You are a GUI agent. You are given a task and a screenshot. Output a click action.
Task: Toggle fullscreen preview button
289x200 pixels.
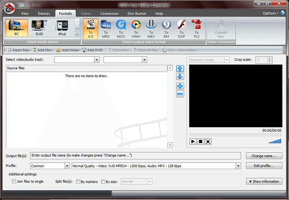[208, 142]
